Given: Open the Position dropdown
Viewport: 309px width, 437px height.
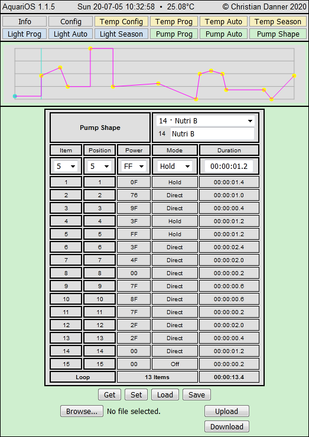Looking at the screenshot, I should [x=99, y=167].
